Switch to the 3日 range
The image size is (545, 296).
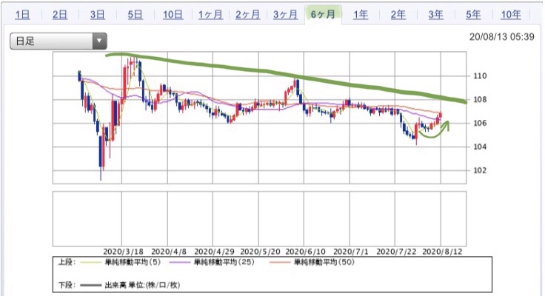[x=97, y=15]
